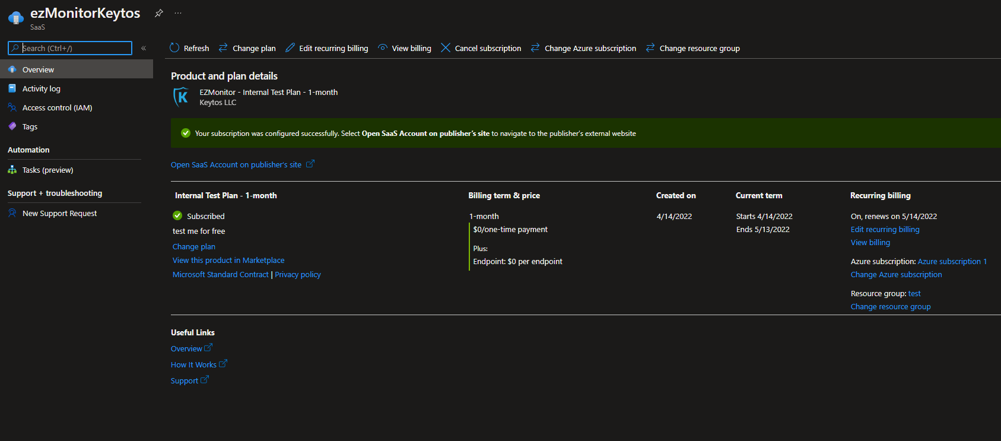1001x441 pixels.
Task: Select '$0/one-time payment' text
Action: (510, 229)
